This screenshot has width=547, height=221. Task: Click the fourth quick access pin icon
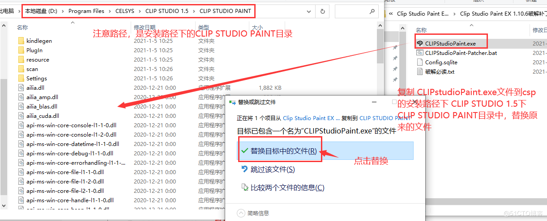(395, 79)
